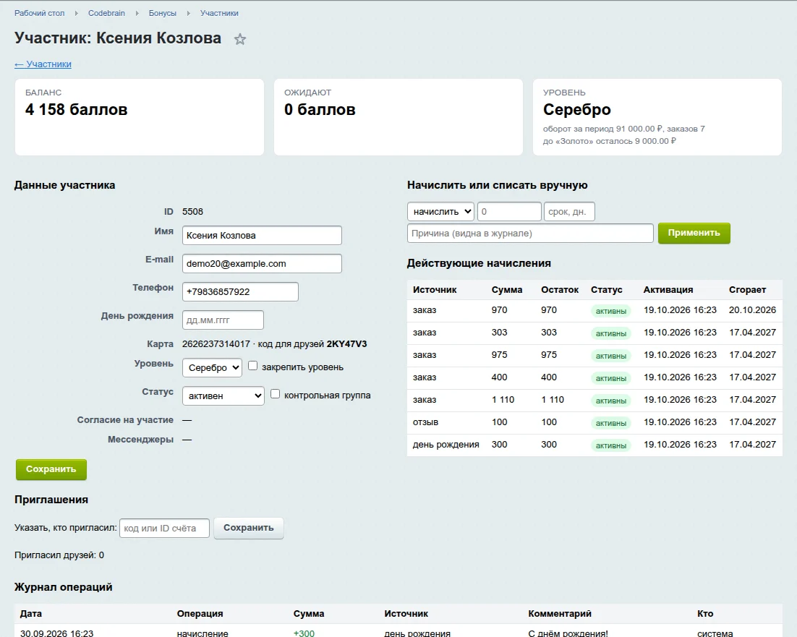Focus the «Причина (видна в журнале)» field
This screenshot has height=637, width=797.
530,233
